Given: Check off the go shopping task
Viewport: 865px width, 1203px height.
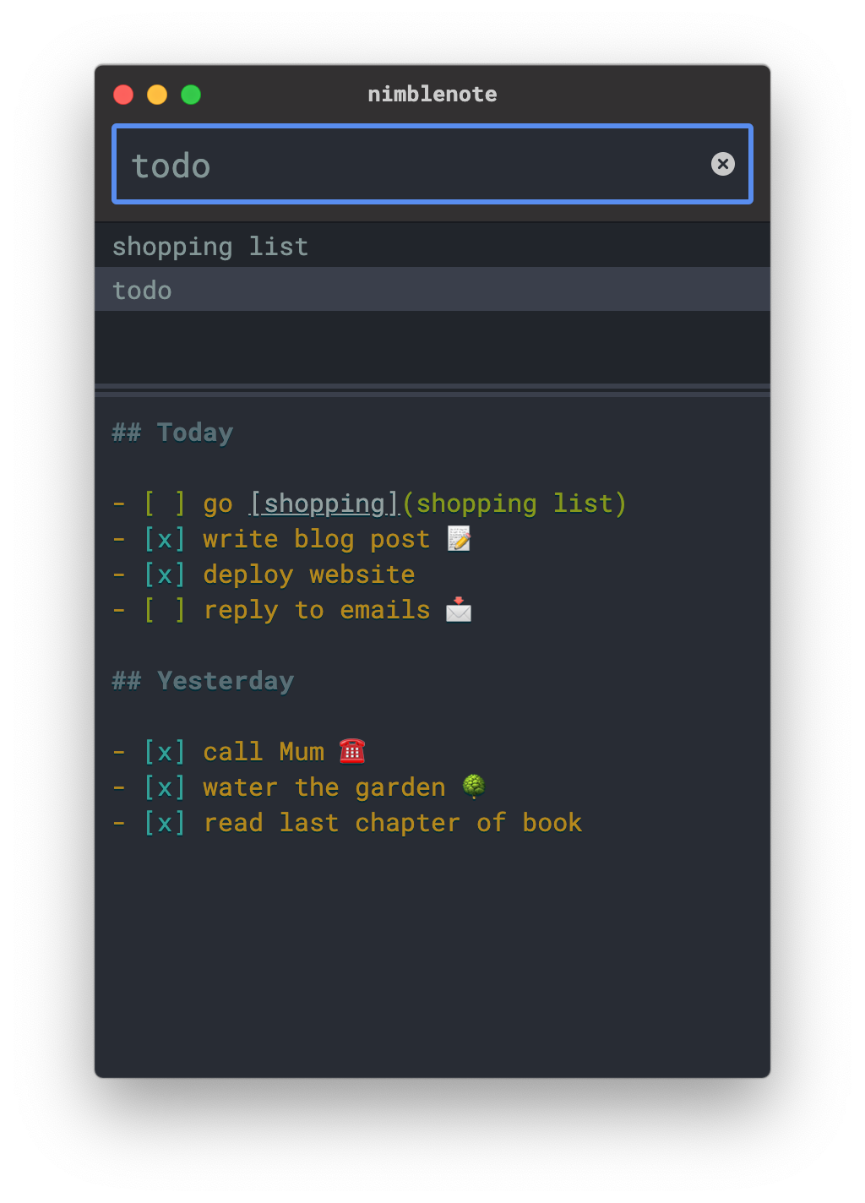Looking at the screenshot, I should pyautogui.click(x=164, y=503).
